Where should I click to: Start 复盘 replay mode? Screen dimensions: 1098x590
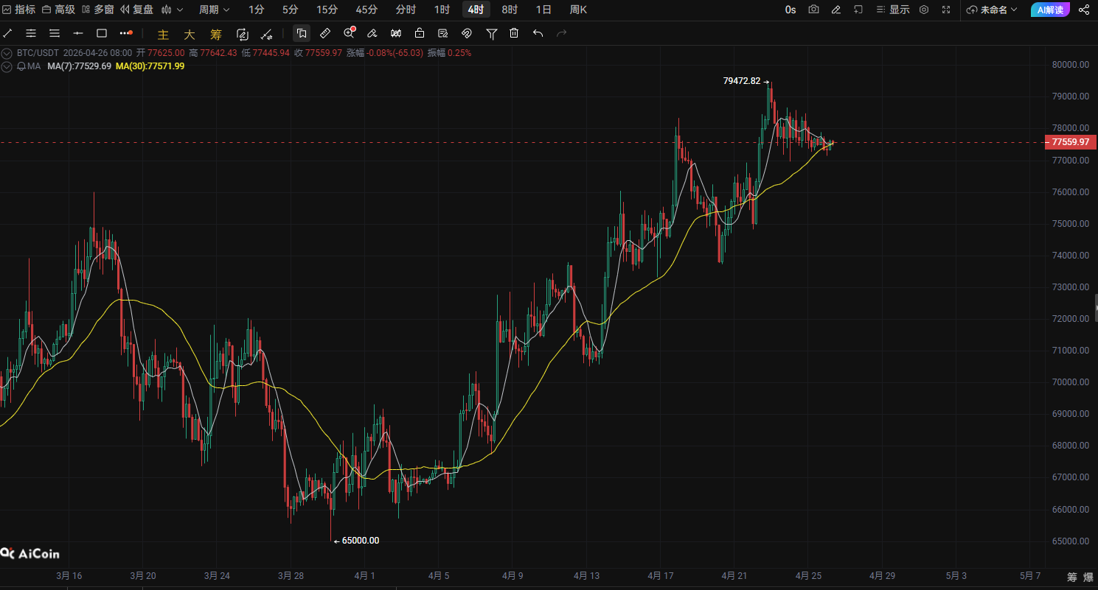coord(138,10)
